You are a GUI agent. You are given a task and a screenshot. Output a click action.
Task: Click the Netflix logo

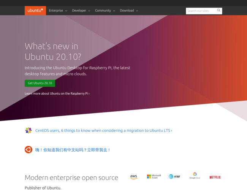(215, 177)
